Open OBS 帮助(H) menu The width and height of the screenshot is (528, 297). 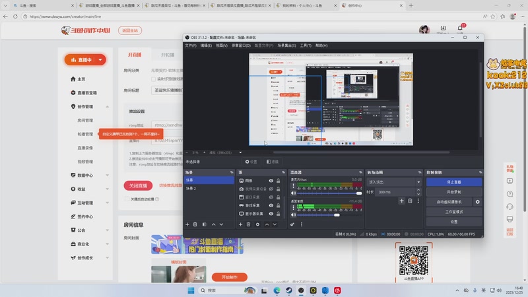click(x=321, y=46)
